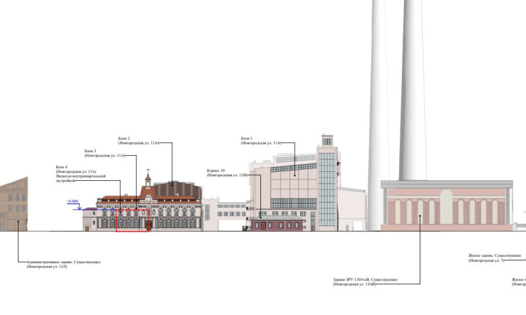Click the red dashed rectangle outline
Viewport: 526px width, 315px height.
click(x=132, y=220)
